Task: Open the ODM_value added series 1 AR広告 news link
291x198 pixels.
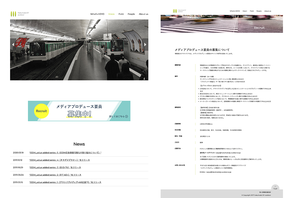Action: click(x=65, y=182)
